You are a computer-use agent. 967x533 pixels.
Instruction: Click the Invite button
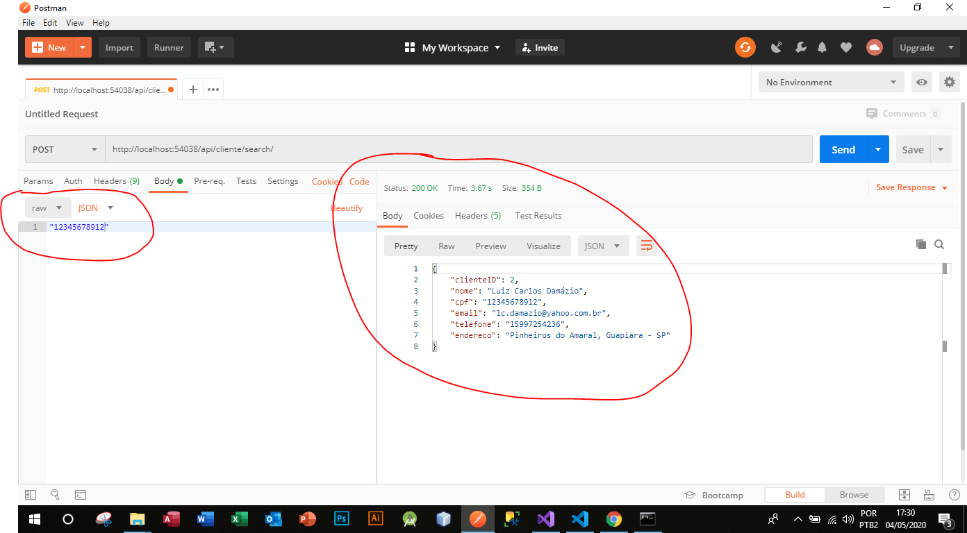[x=540, y=47]
